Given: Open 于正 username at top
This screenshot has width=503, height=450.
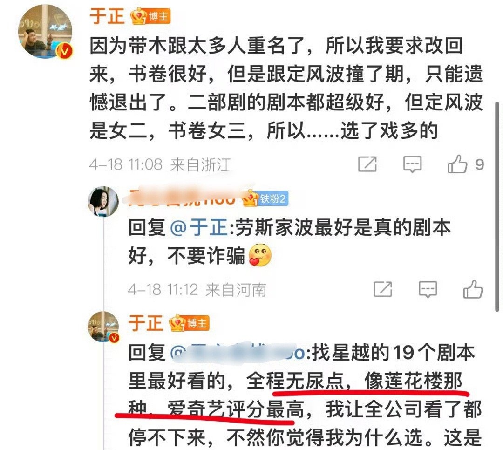Looking at the screenshot, I should 107,16.
